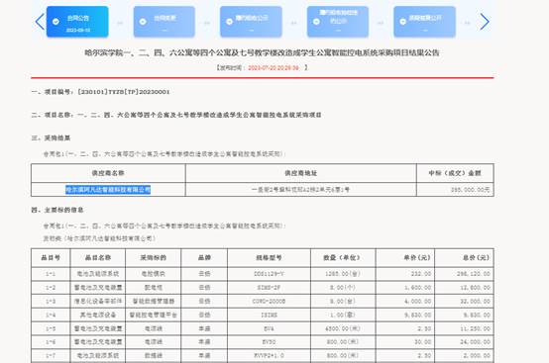Click the right arrow of the step carousel
Image resolution: width=549 pixels, height=363 pixels.
click(485, 22)
